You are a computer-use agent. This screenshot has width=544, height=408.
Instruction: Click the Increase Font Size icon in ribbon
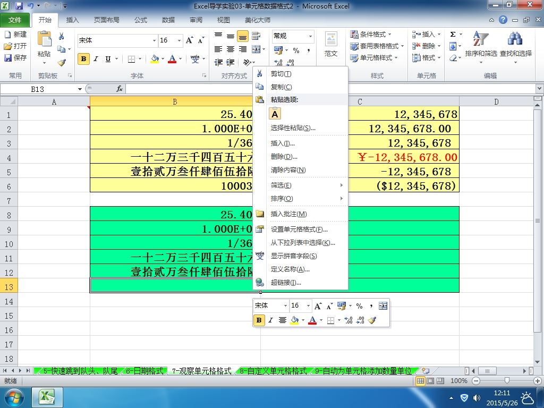190,40
